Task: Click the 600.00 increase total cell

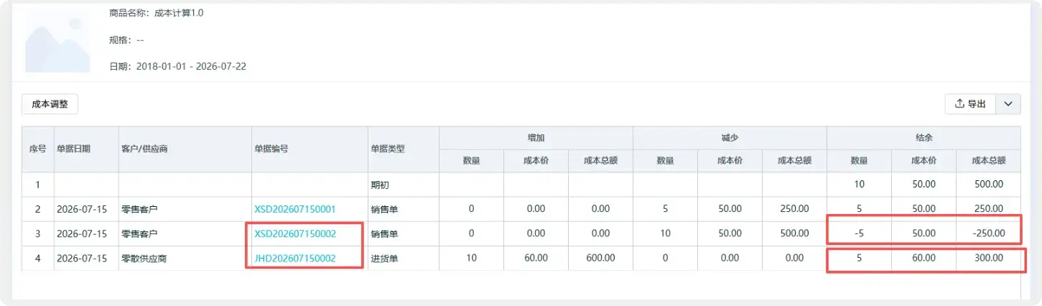Action: (x=600, y=258)
